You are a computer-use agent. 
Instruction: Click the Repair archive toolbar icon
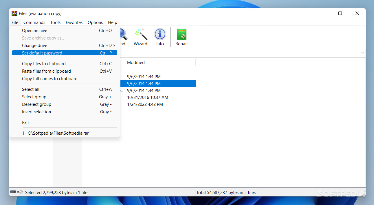pos(182,37)
